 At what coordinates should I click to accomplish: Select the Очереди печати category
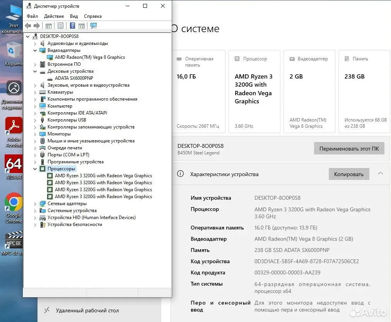coord(65,148)
